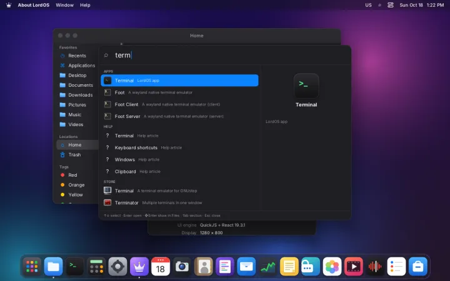
Task: Click 'QuickJS + React 19.3.1' in About window
Action: 222,225
